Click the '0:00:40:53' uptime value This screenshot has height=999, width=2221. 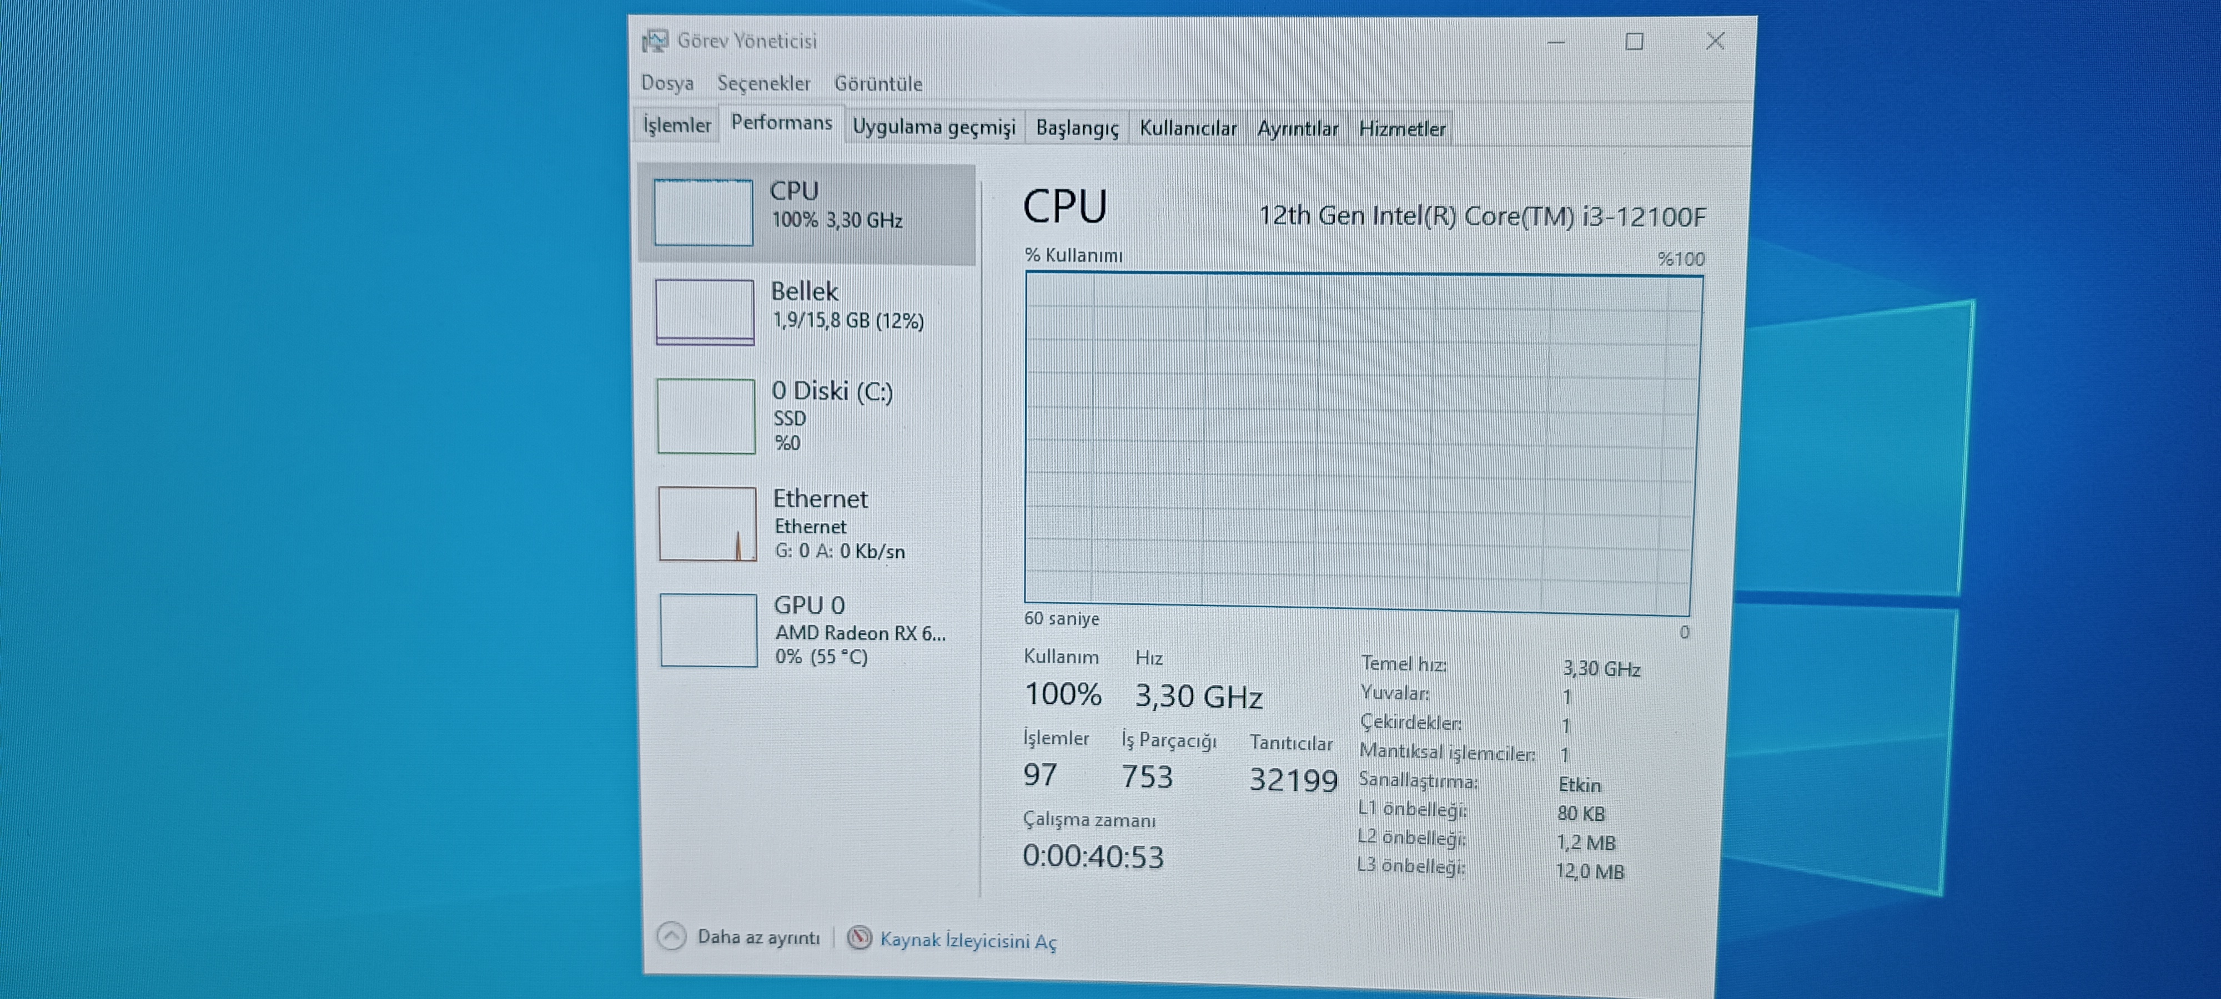pos(1093,857)
